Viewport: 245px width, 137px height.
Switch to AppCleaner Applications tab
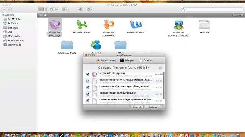tap(106, 61)
